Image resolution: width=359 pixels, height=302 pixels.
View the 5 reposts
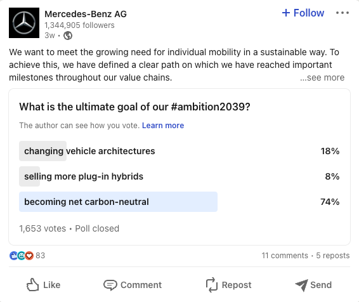pos(333,256)
